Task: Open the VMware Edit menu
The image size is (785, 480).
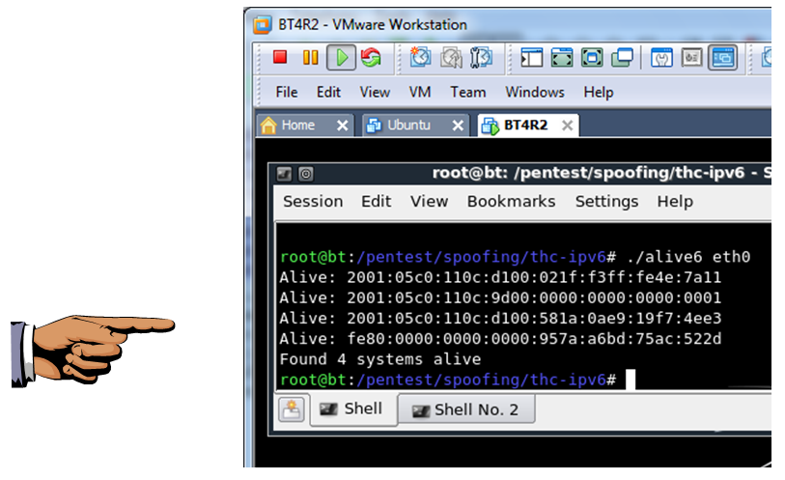Action: [x=328, y=92]
